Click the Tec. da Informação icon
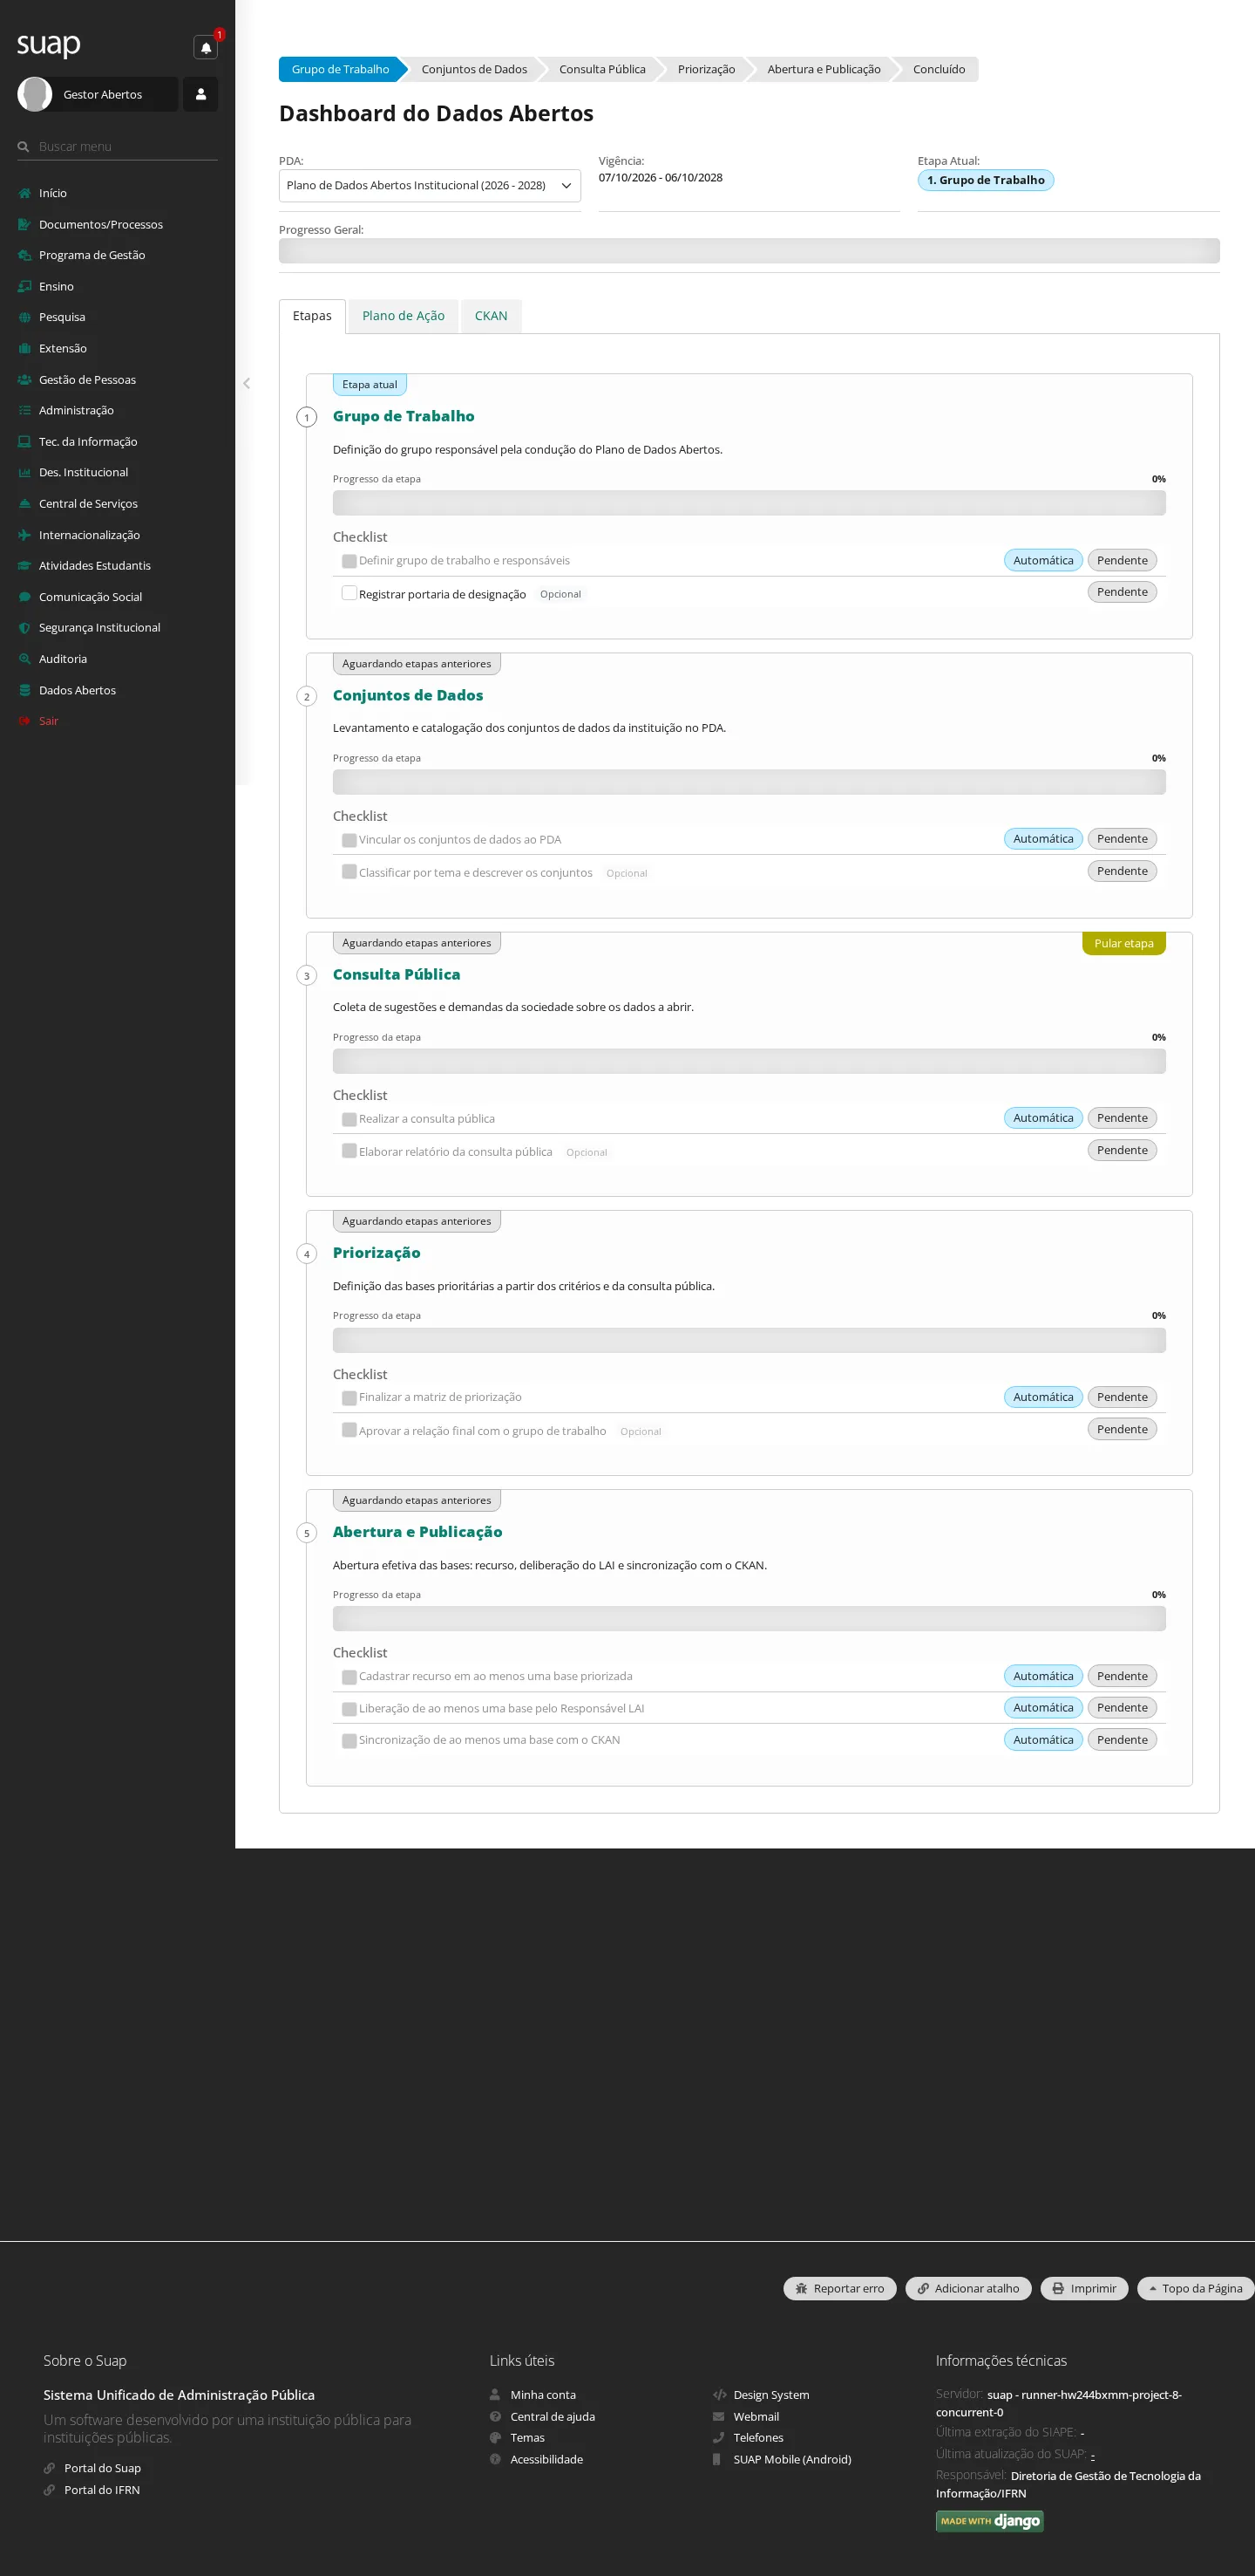 coord(24,442)
